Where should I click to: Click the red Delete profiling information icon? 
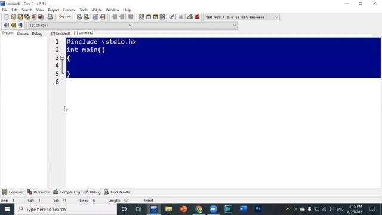point(197,17)
